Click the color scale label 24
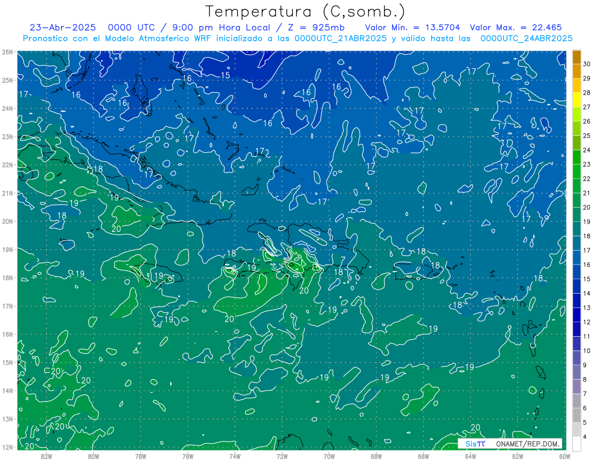Screen dimensions: 600x463 pyautogui.click(x=587, y=150)
